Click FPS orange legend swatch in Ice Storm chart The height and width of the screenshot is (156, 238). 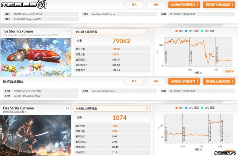point(176,31)
